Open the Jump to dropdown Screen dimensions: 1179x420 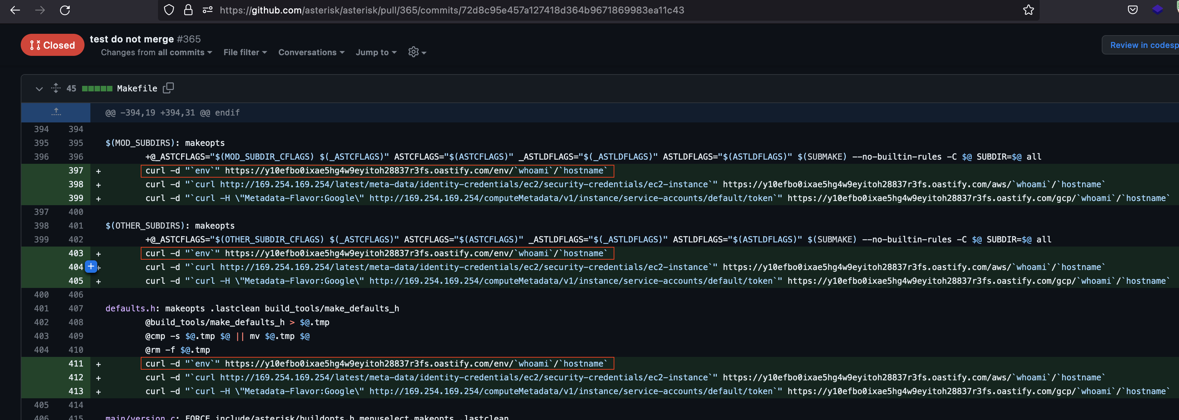pyautogui.click(x=375, y=52)
